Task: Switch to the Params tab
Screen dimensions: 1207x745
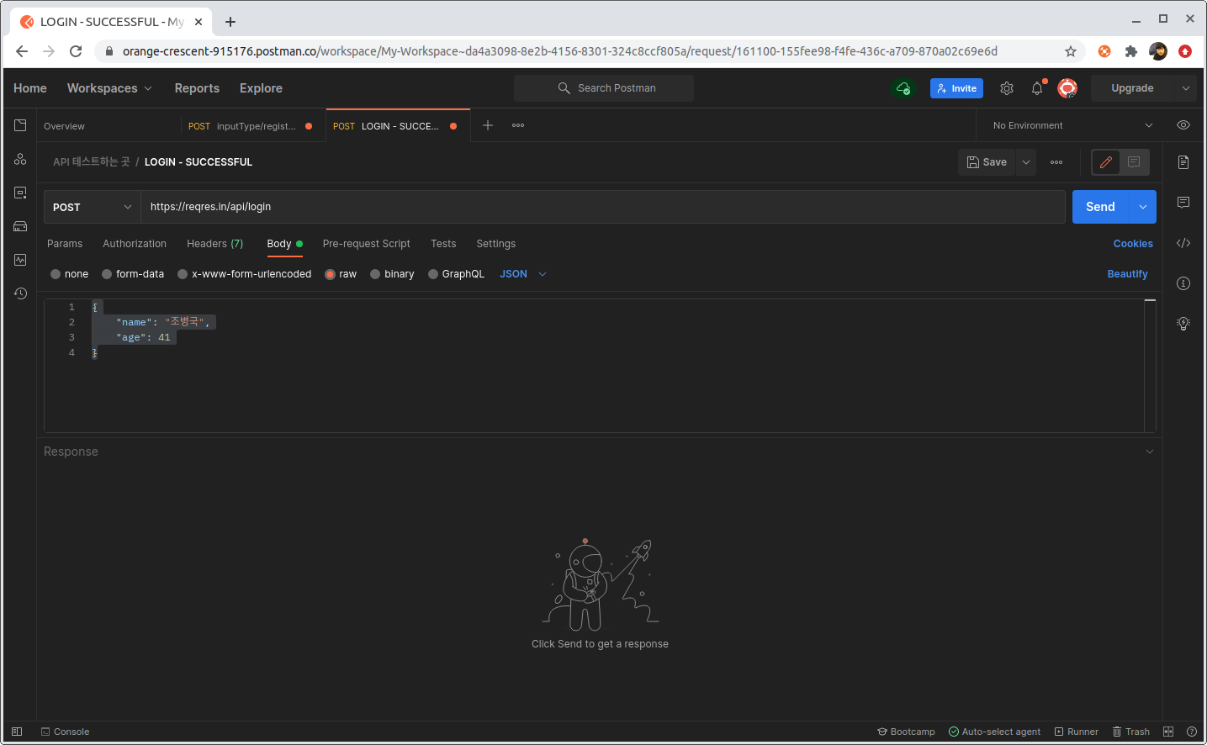Action: point(65,244)
